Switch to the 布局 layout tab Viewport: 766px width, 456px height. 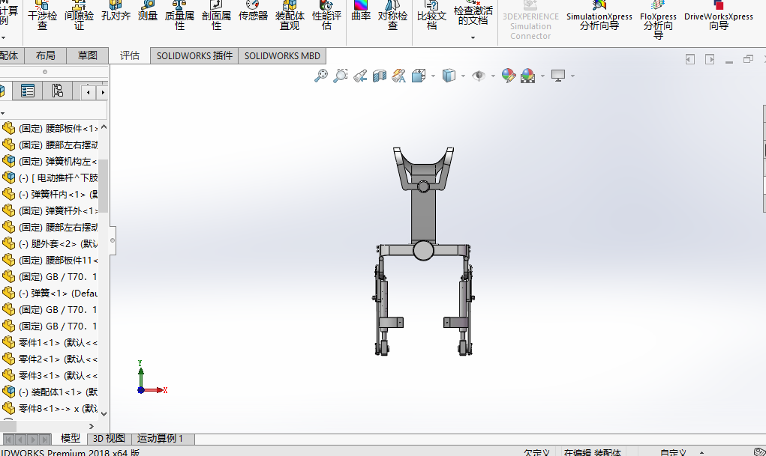pyautogui.click(x=46, y=55)
